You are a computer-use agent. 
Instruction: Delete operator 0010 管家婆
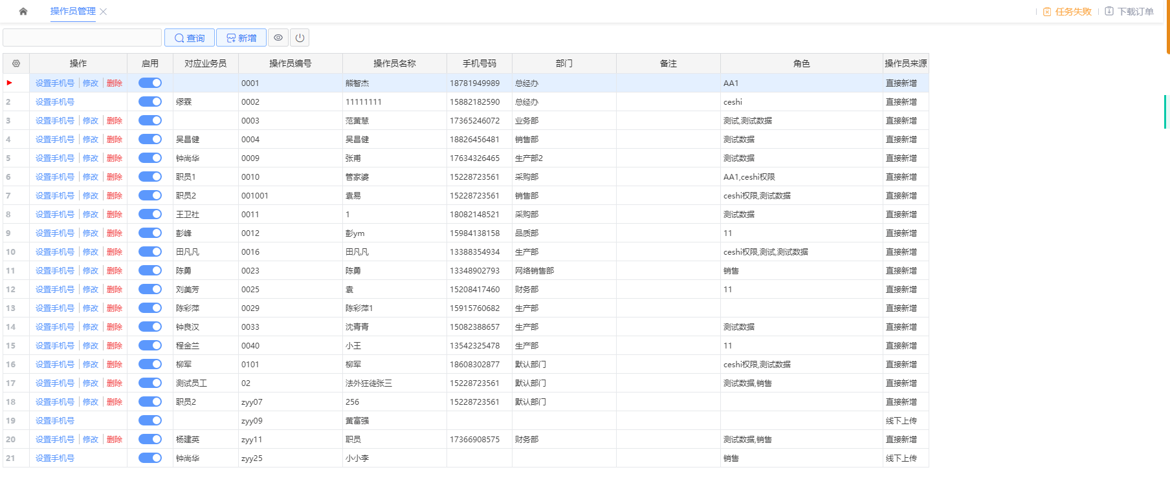[x=115, y=177]
